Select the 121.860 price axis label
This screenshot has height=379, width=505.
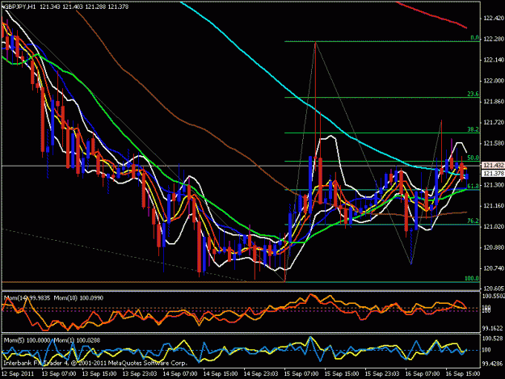(493, 102)
